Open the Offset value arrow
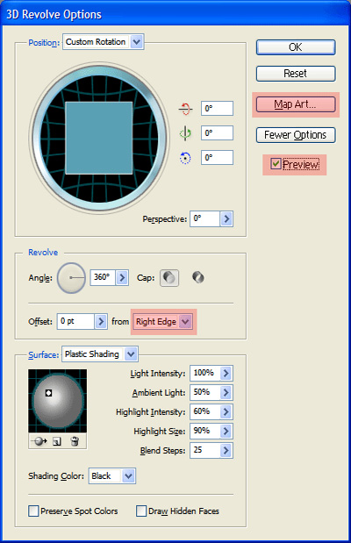The width and height of the screenshot is (351, 543). pos(101,321)
